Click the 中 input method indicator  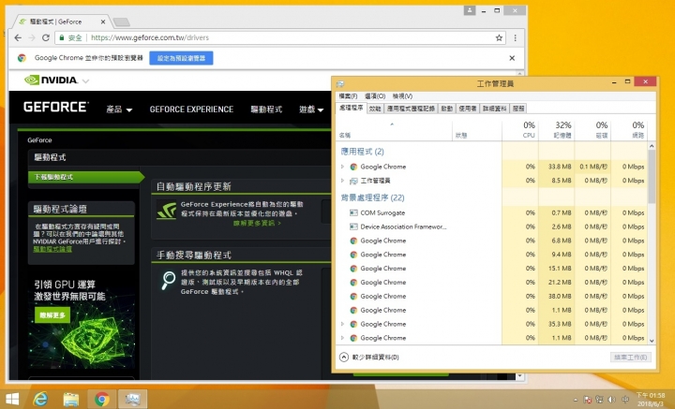click(623, 400)
